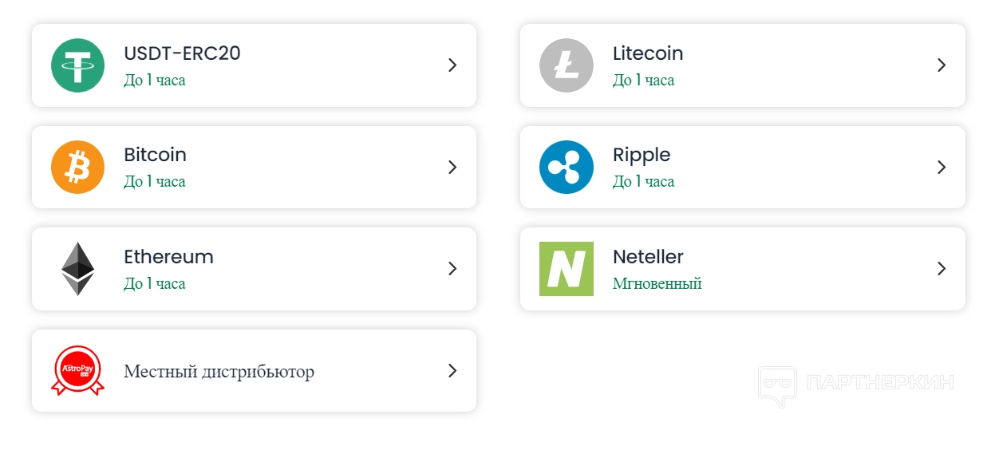Click the blue Ripple logo icon

pyautogui.click(x=567, y=167)
